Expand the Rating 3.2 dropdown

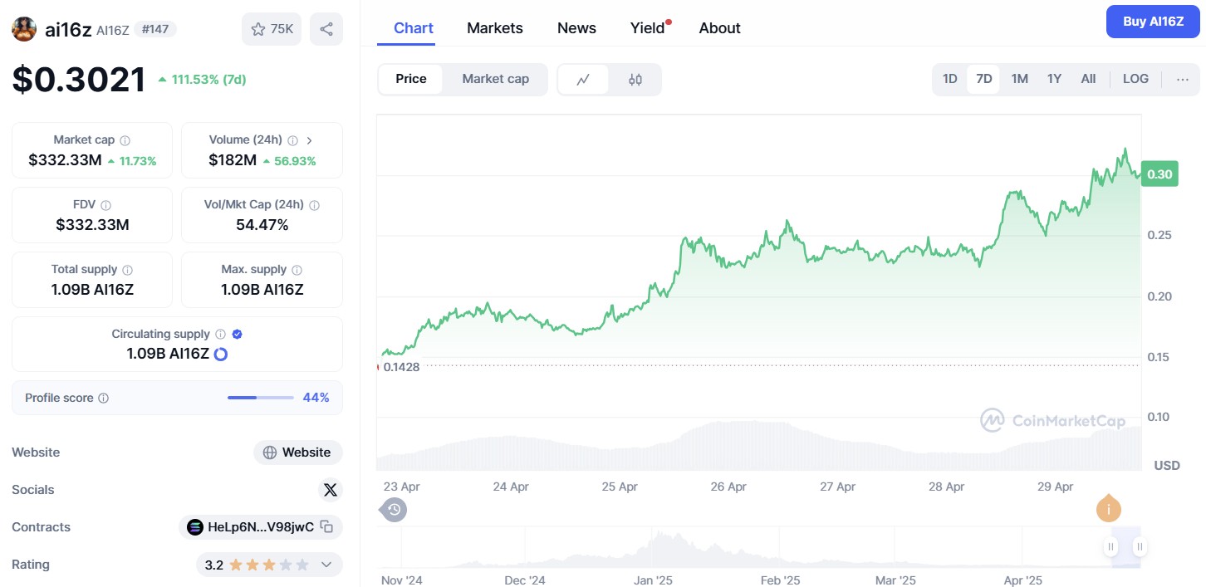[326, 565]
